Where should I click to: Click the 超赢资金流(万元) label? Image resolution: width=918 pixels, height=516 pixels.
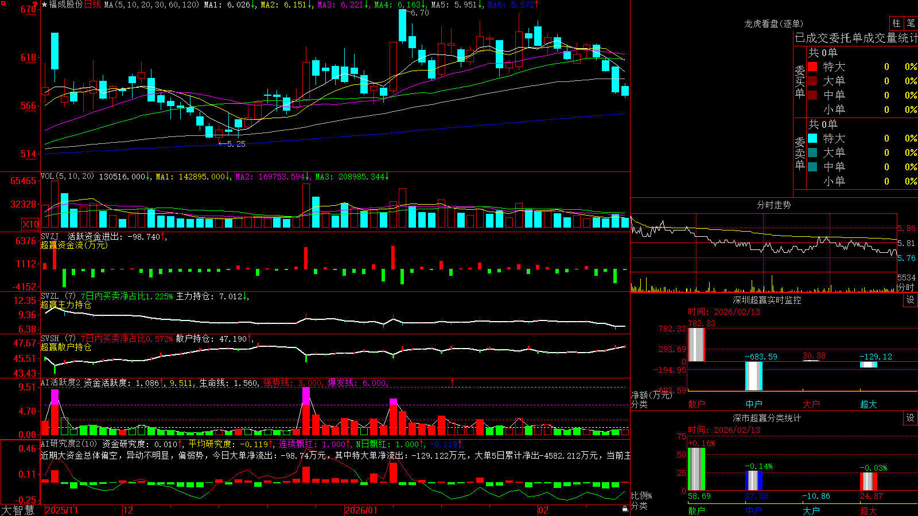(x=74, y=245)
